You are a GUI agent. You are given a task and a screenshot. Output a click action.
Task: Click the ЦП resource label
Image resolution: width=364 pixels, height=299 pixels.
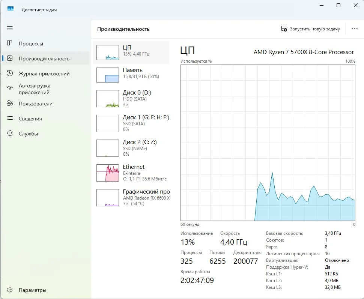pyautogui.click(x=127, y=47)
